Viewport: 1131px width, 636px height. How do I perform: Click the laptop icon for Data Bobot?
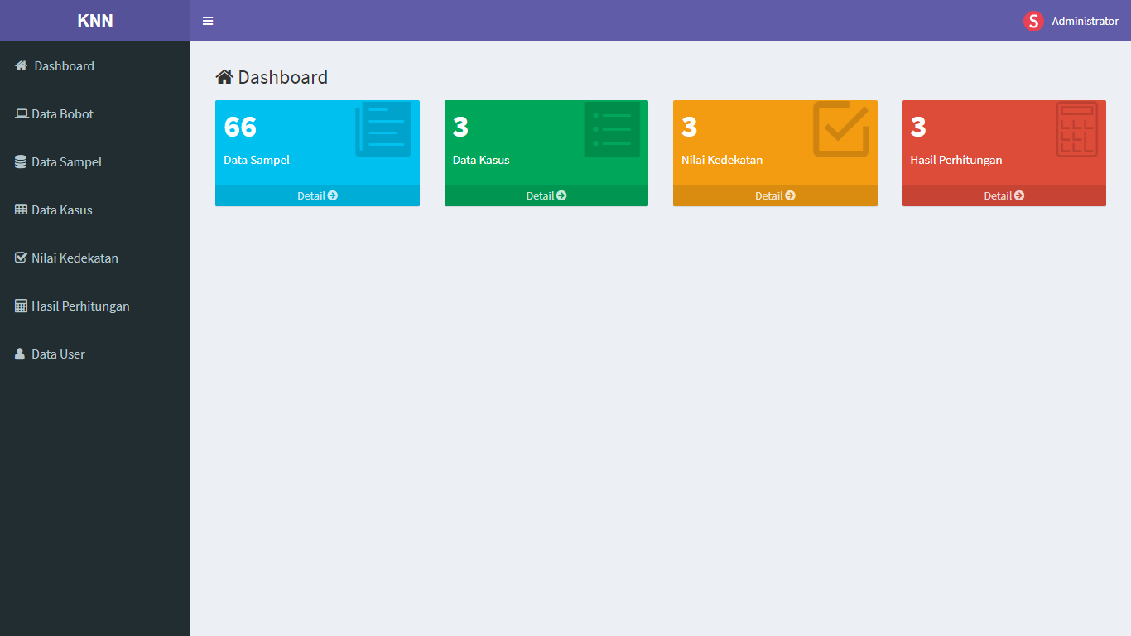(x=22, y=113)
